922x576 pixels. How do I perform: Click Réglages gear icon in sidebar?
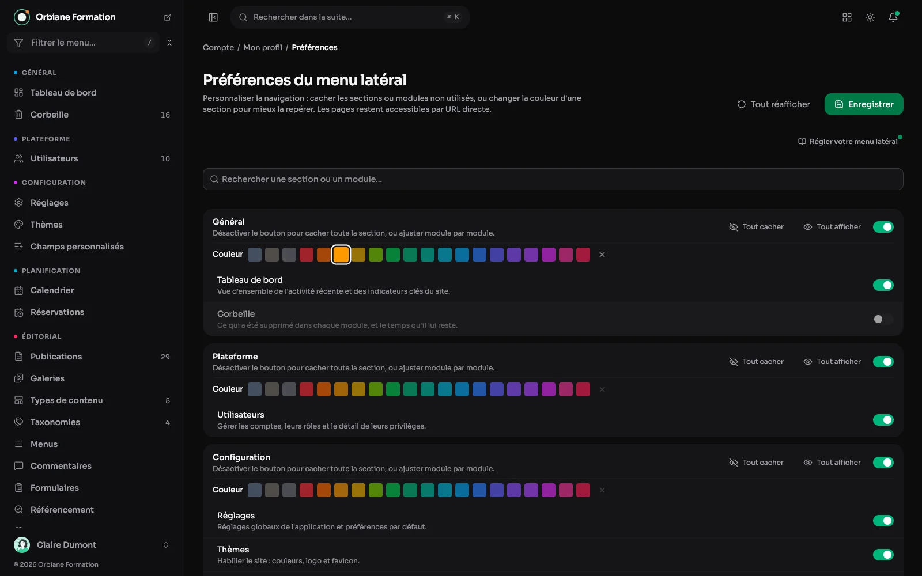19,203
